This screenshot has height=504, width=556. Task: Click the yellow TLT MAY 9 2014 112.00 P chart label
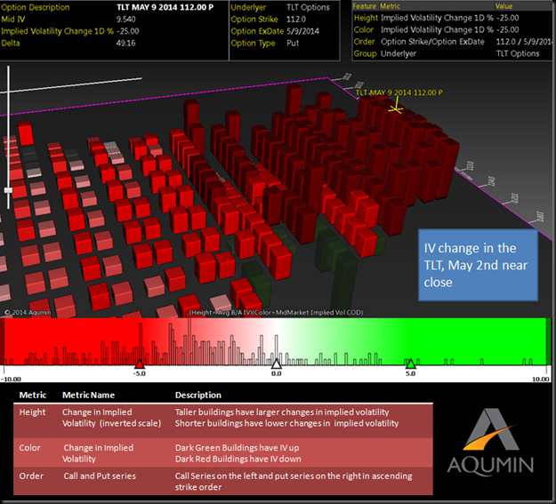pos(399,92)
